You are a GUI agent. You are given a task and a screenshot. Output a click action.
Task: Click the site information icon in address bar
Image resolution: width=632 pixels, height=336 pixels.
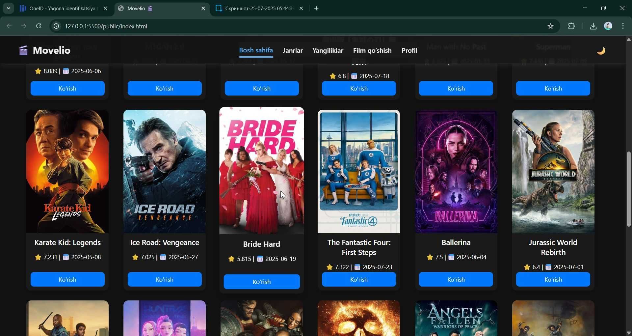(56, 26)
